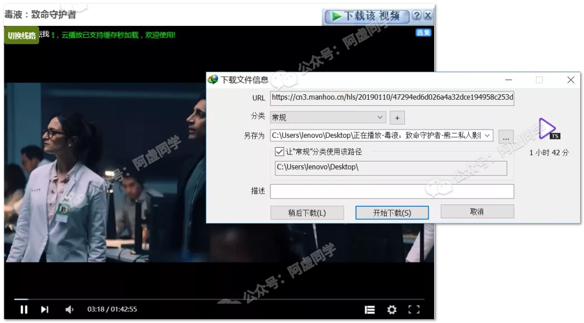Click the 03:18 / 01:42:55 time display

click(x=112, y=309)
